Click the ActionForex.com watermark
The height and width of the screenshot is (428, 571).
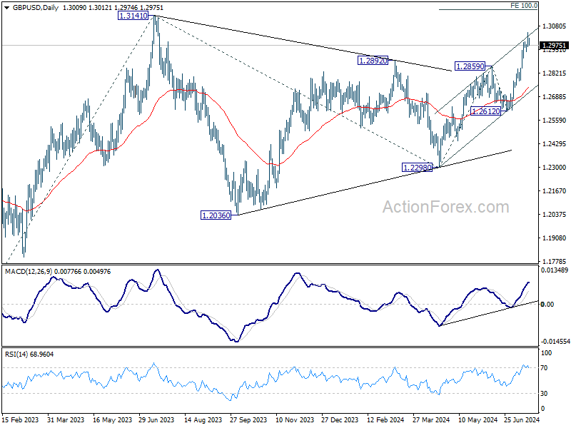coord(445,207)
